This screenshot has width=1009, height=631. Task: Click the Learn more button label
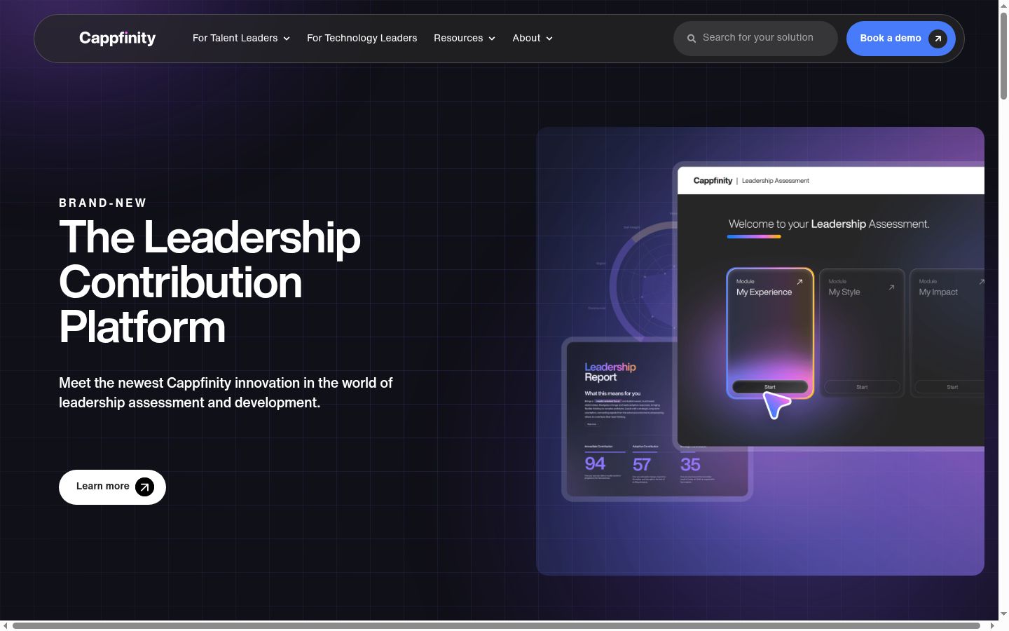tap(103, 486)
